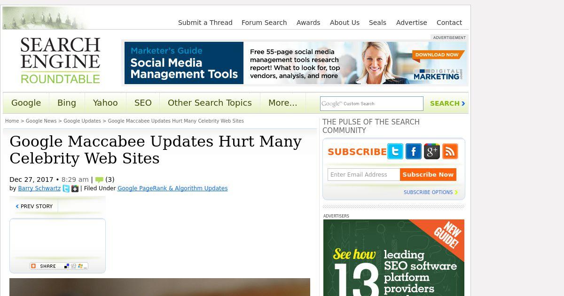The width and height of the screenshot is (564, 296).
Task: Click the article's top image
Action: click(x=160, y=287)
